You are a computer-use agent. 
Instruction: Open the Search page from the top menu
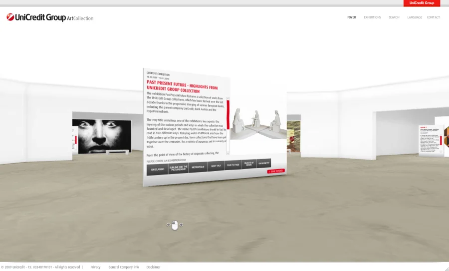(x=394, y=17)
